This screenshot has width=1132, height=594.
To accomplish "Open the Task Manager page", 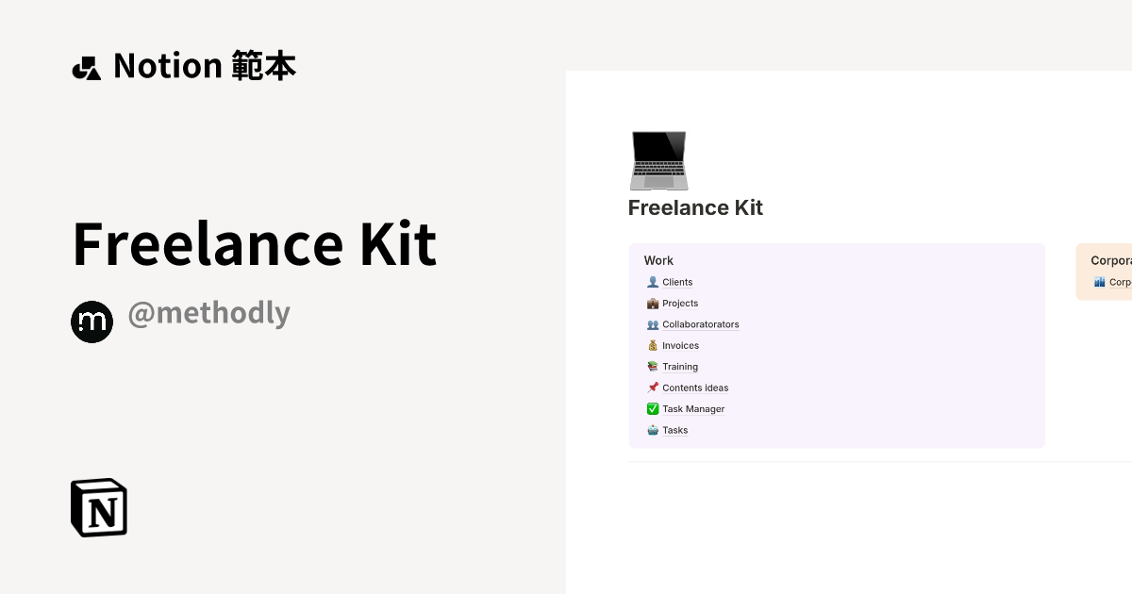I will click(x=692, y=408).
